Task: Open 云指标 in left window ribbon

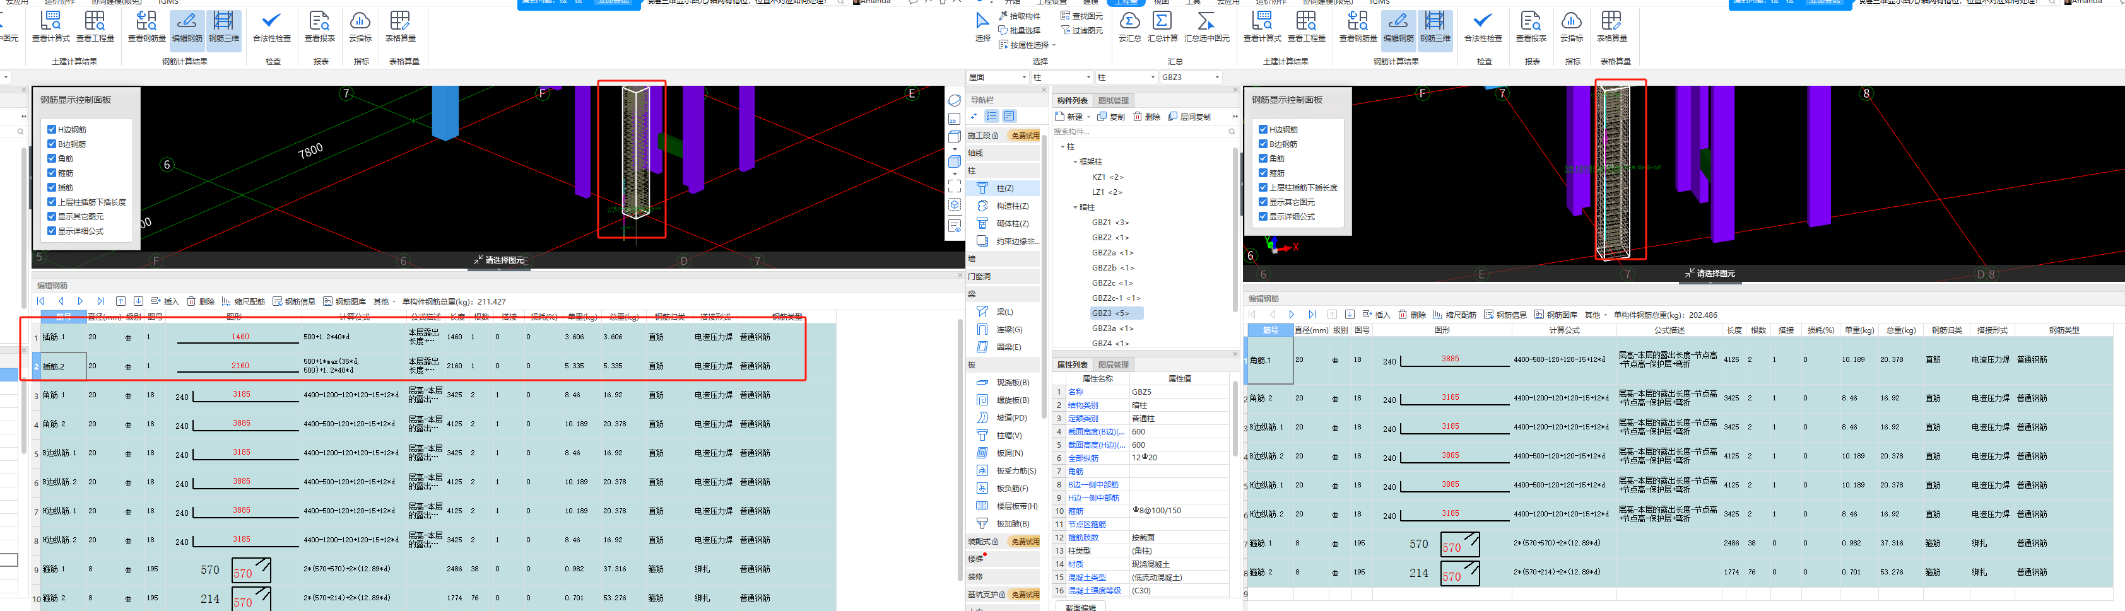Action: 360,26
